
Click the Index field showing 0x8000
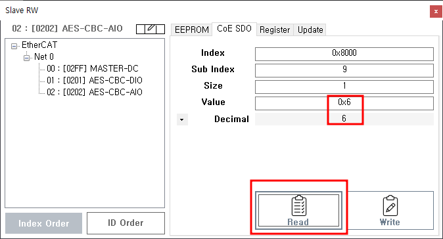[x=344, y=54]
